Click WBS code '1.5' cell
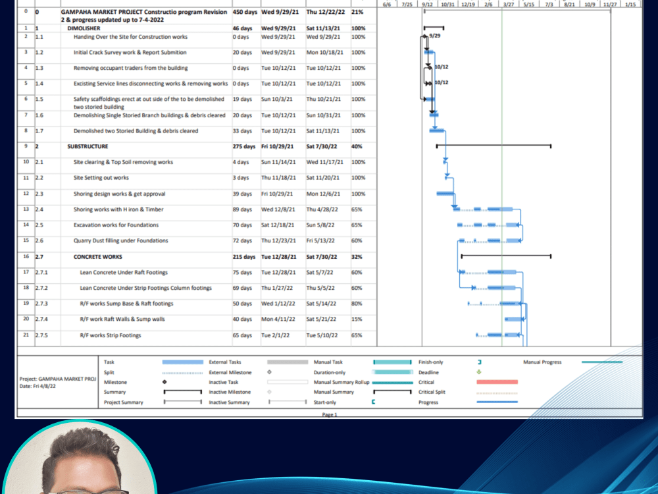The height and width of the screenshot is (494, 658). [39, 99]
